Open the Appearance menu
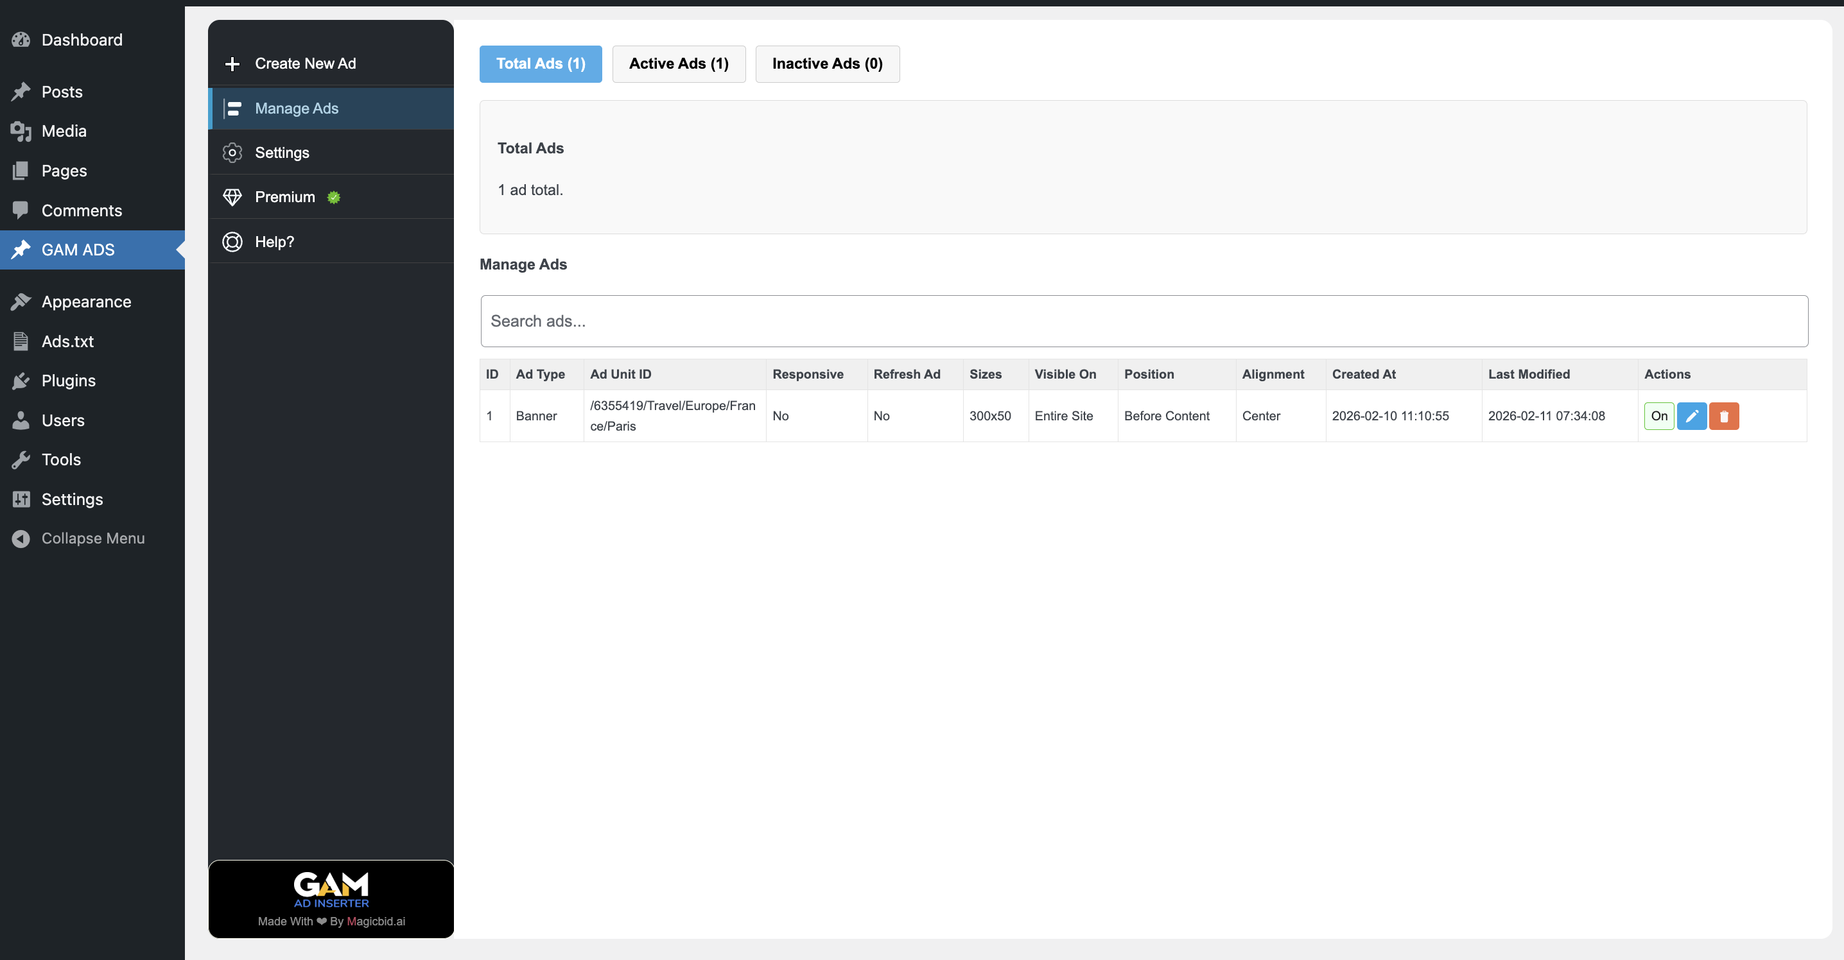 (86, 302)
